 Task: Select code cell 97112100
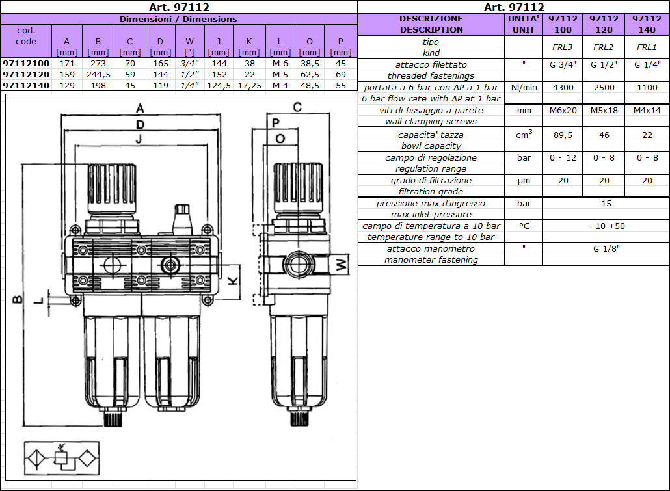click(x=26, y=63)
